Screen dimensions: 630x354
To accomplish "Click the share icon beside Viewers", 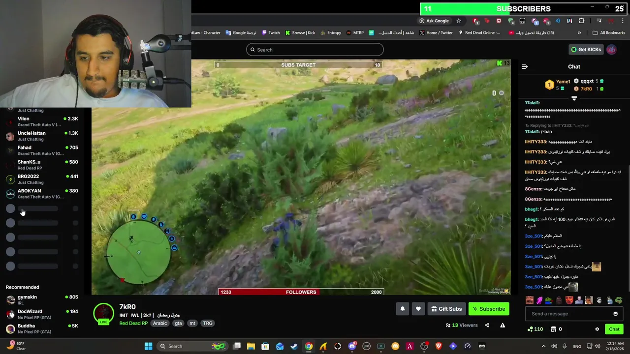I will tap(487, 325).
